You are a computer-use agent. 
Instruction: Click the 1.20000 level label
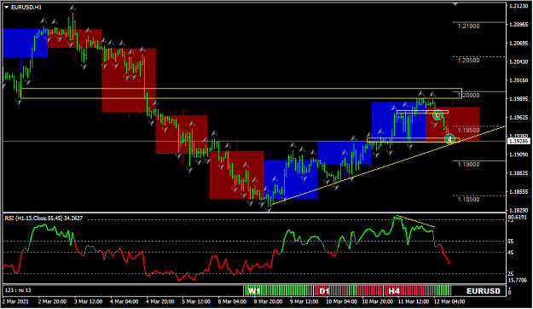(468, 96)
